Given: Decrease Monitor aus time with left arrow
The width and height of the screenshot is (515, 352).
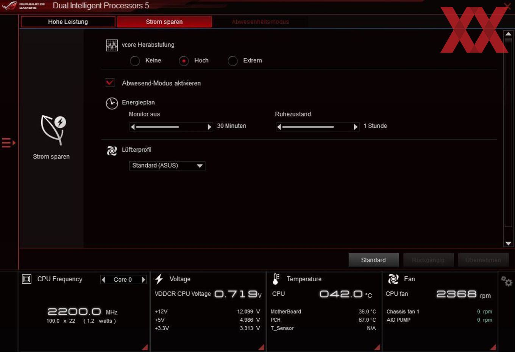Looking at the screenshot, I should [133, 127].
